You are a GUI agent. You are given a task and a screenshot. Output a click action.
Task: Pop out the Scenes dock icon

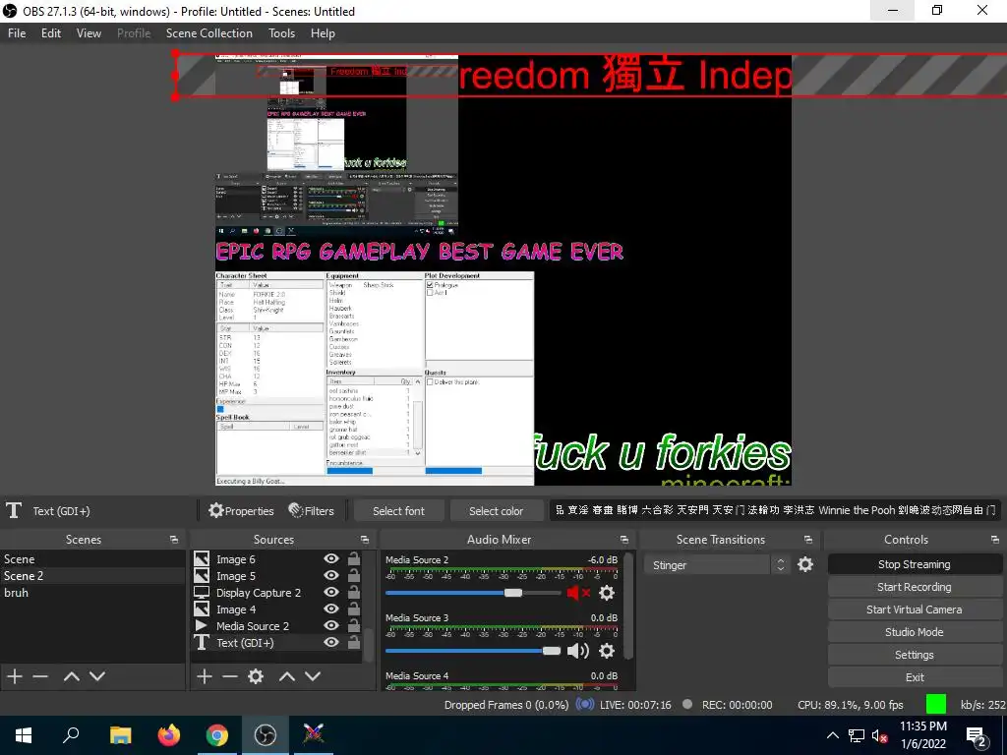pos(174,540)
